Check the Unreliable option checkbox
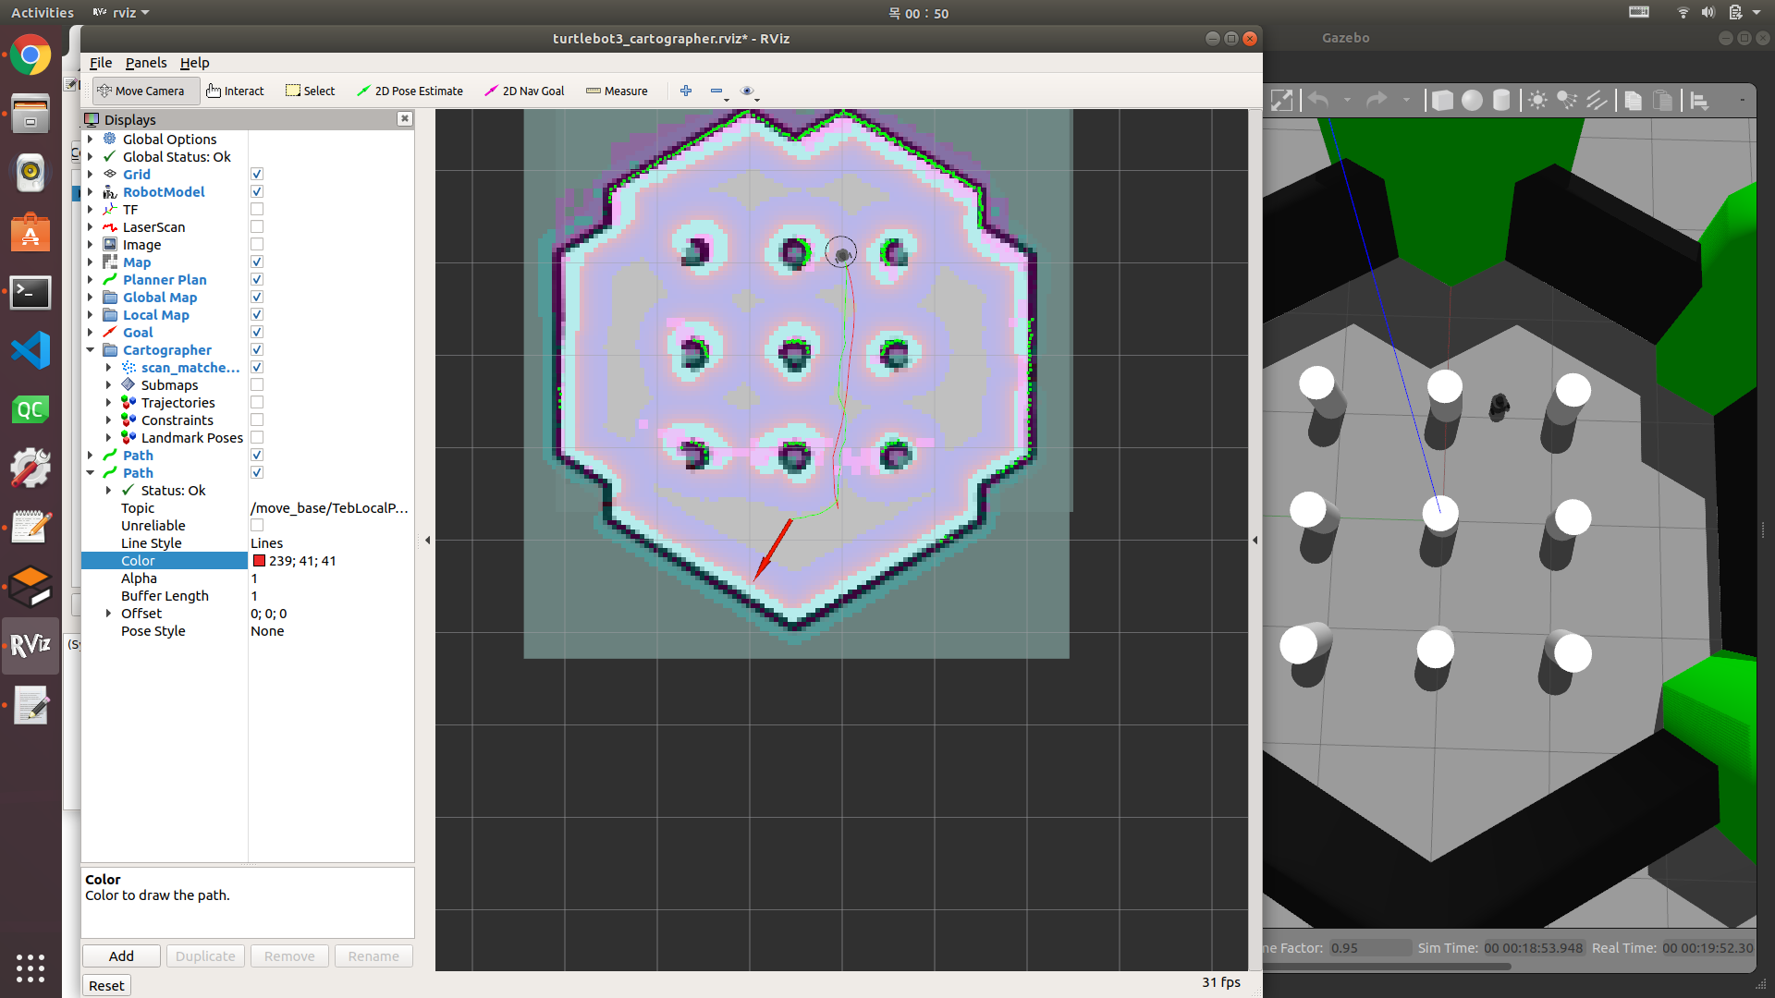Image resolution: width=1775 pixels, height=998 pixels. pos(257,525)
